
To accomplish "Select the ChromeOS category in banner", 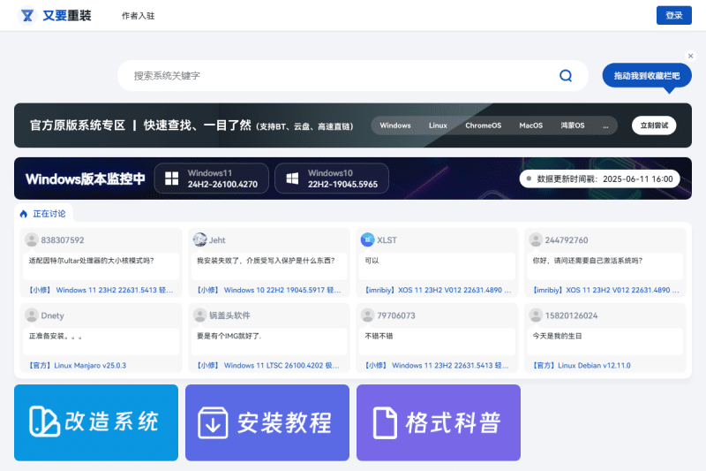I will coord(483,125).
